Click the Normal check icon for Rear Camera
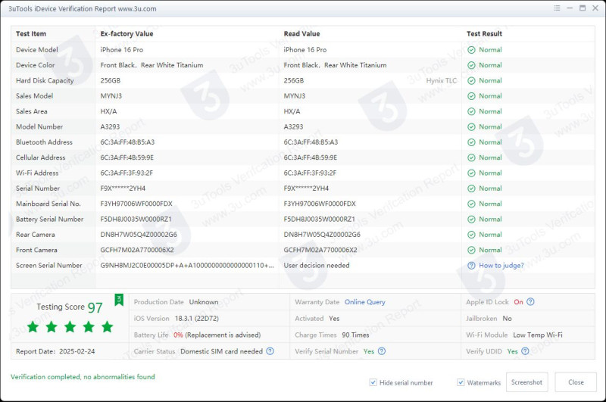 point(471,235)
